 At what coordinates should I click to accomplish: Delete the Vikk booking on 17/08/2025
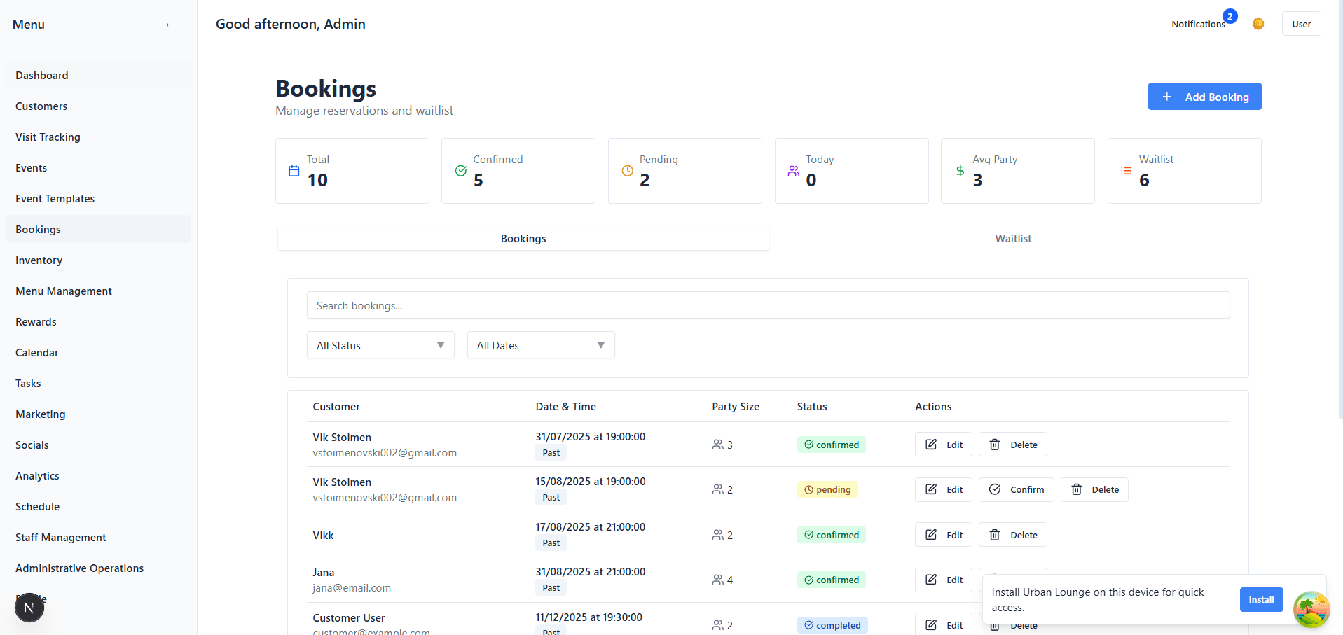click(1012, 535)
